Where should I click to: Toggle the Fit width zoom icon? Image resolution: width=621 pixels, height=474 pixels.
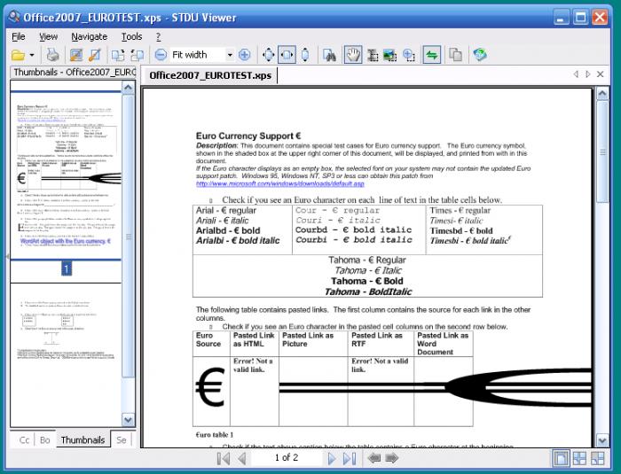tap(287, 55)
